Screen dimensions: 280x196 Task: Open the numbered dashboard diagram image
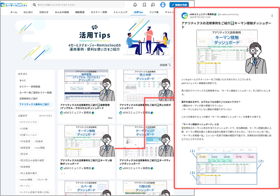[x=227, y=166]
